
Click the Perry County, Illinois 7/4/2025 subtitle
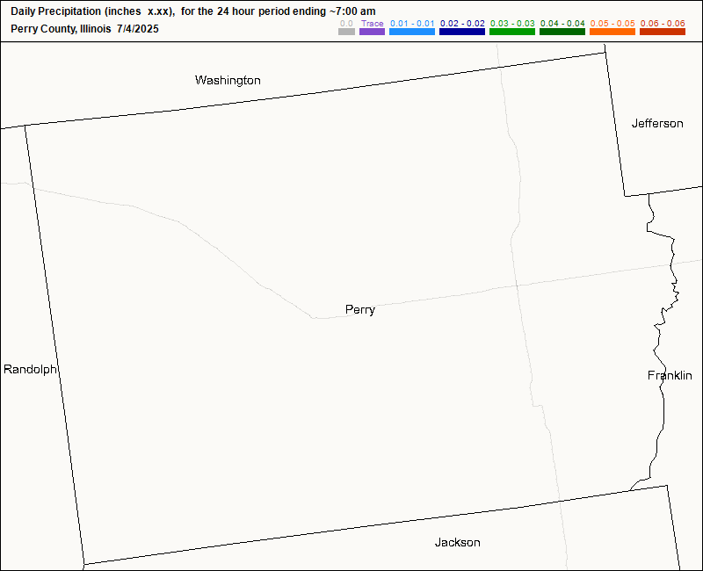[x=84, y=29]
